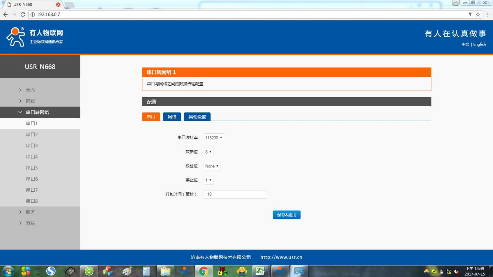Select 串口1 in the sidebar

40,123
